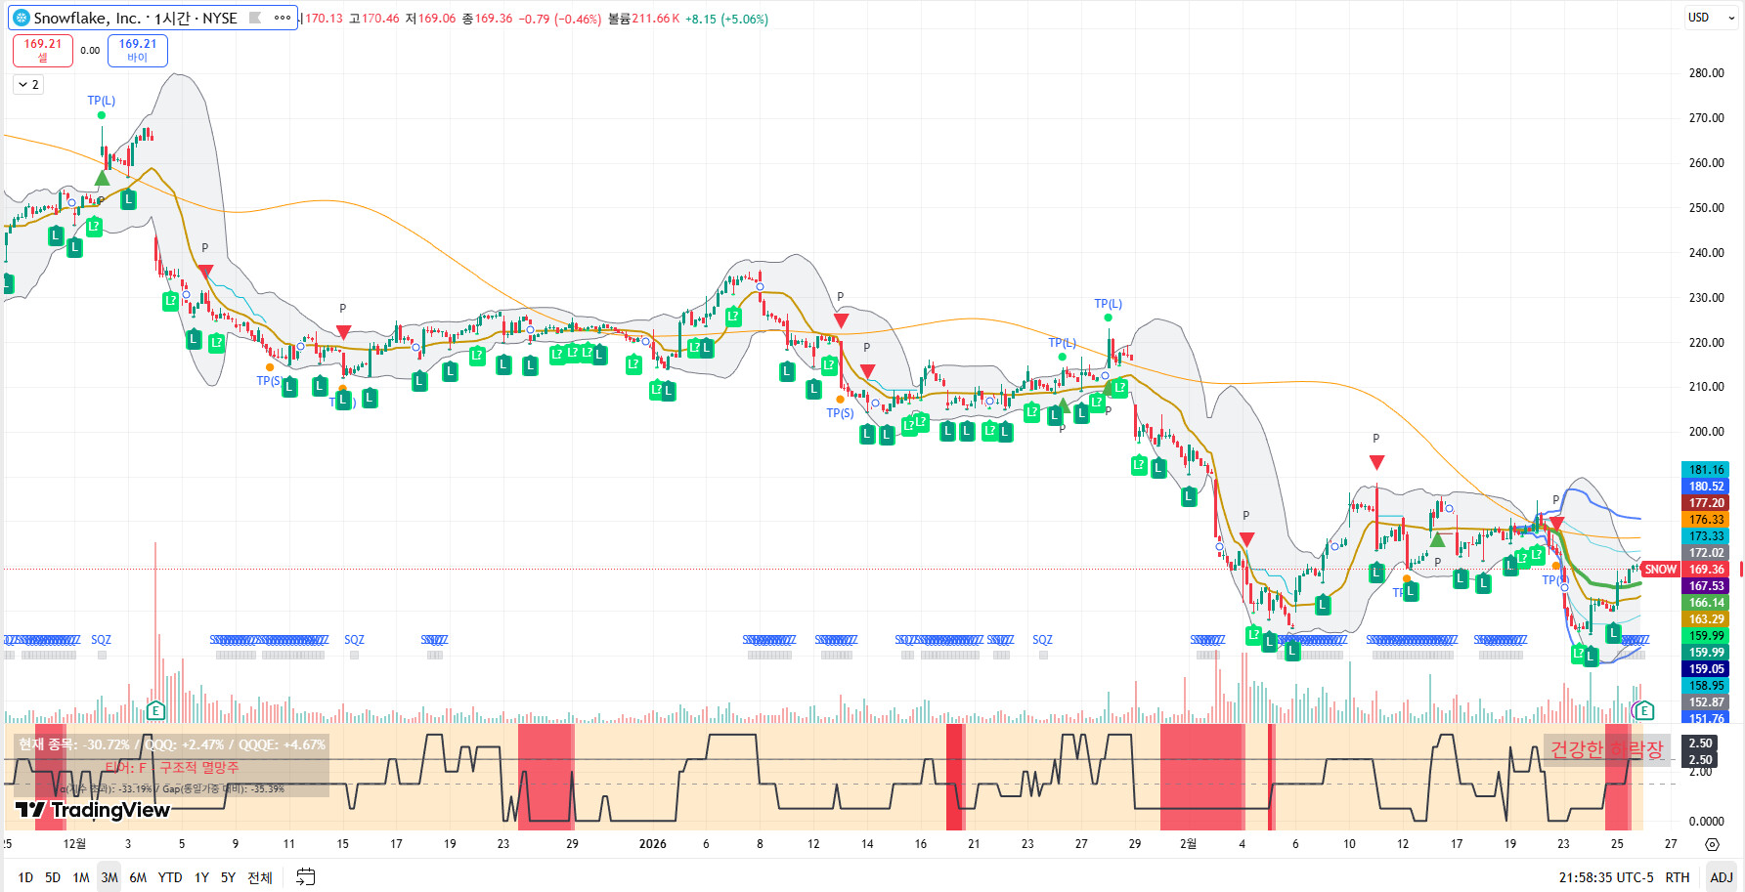The width and height of the screenshot is (1745, 892).
Task: Click the green dot under the first TP(L) label
Action: click(102, 115)
